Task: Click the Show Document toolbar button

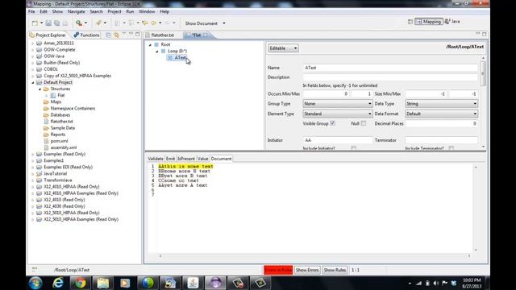Action: point(201,23)
